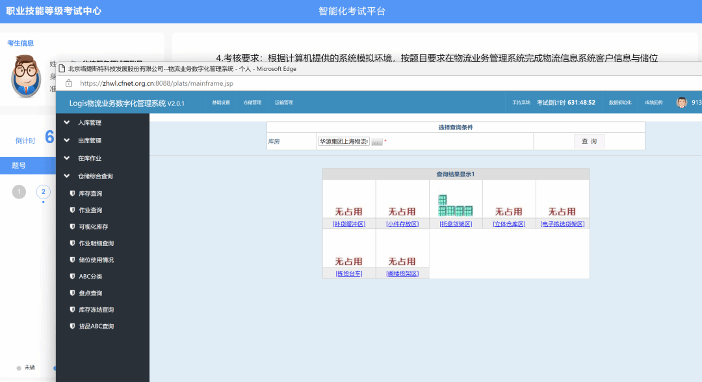
Task: Open the 托盘货架区 zone link
Action: (455, 224)
